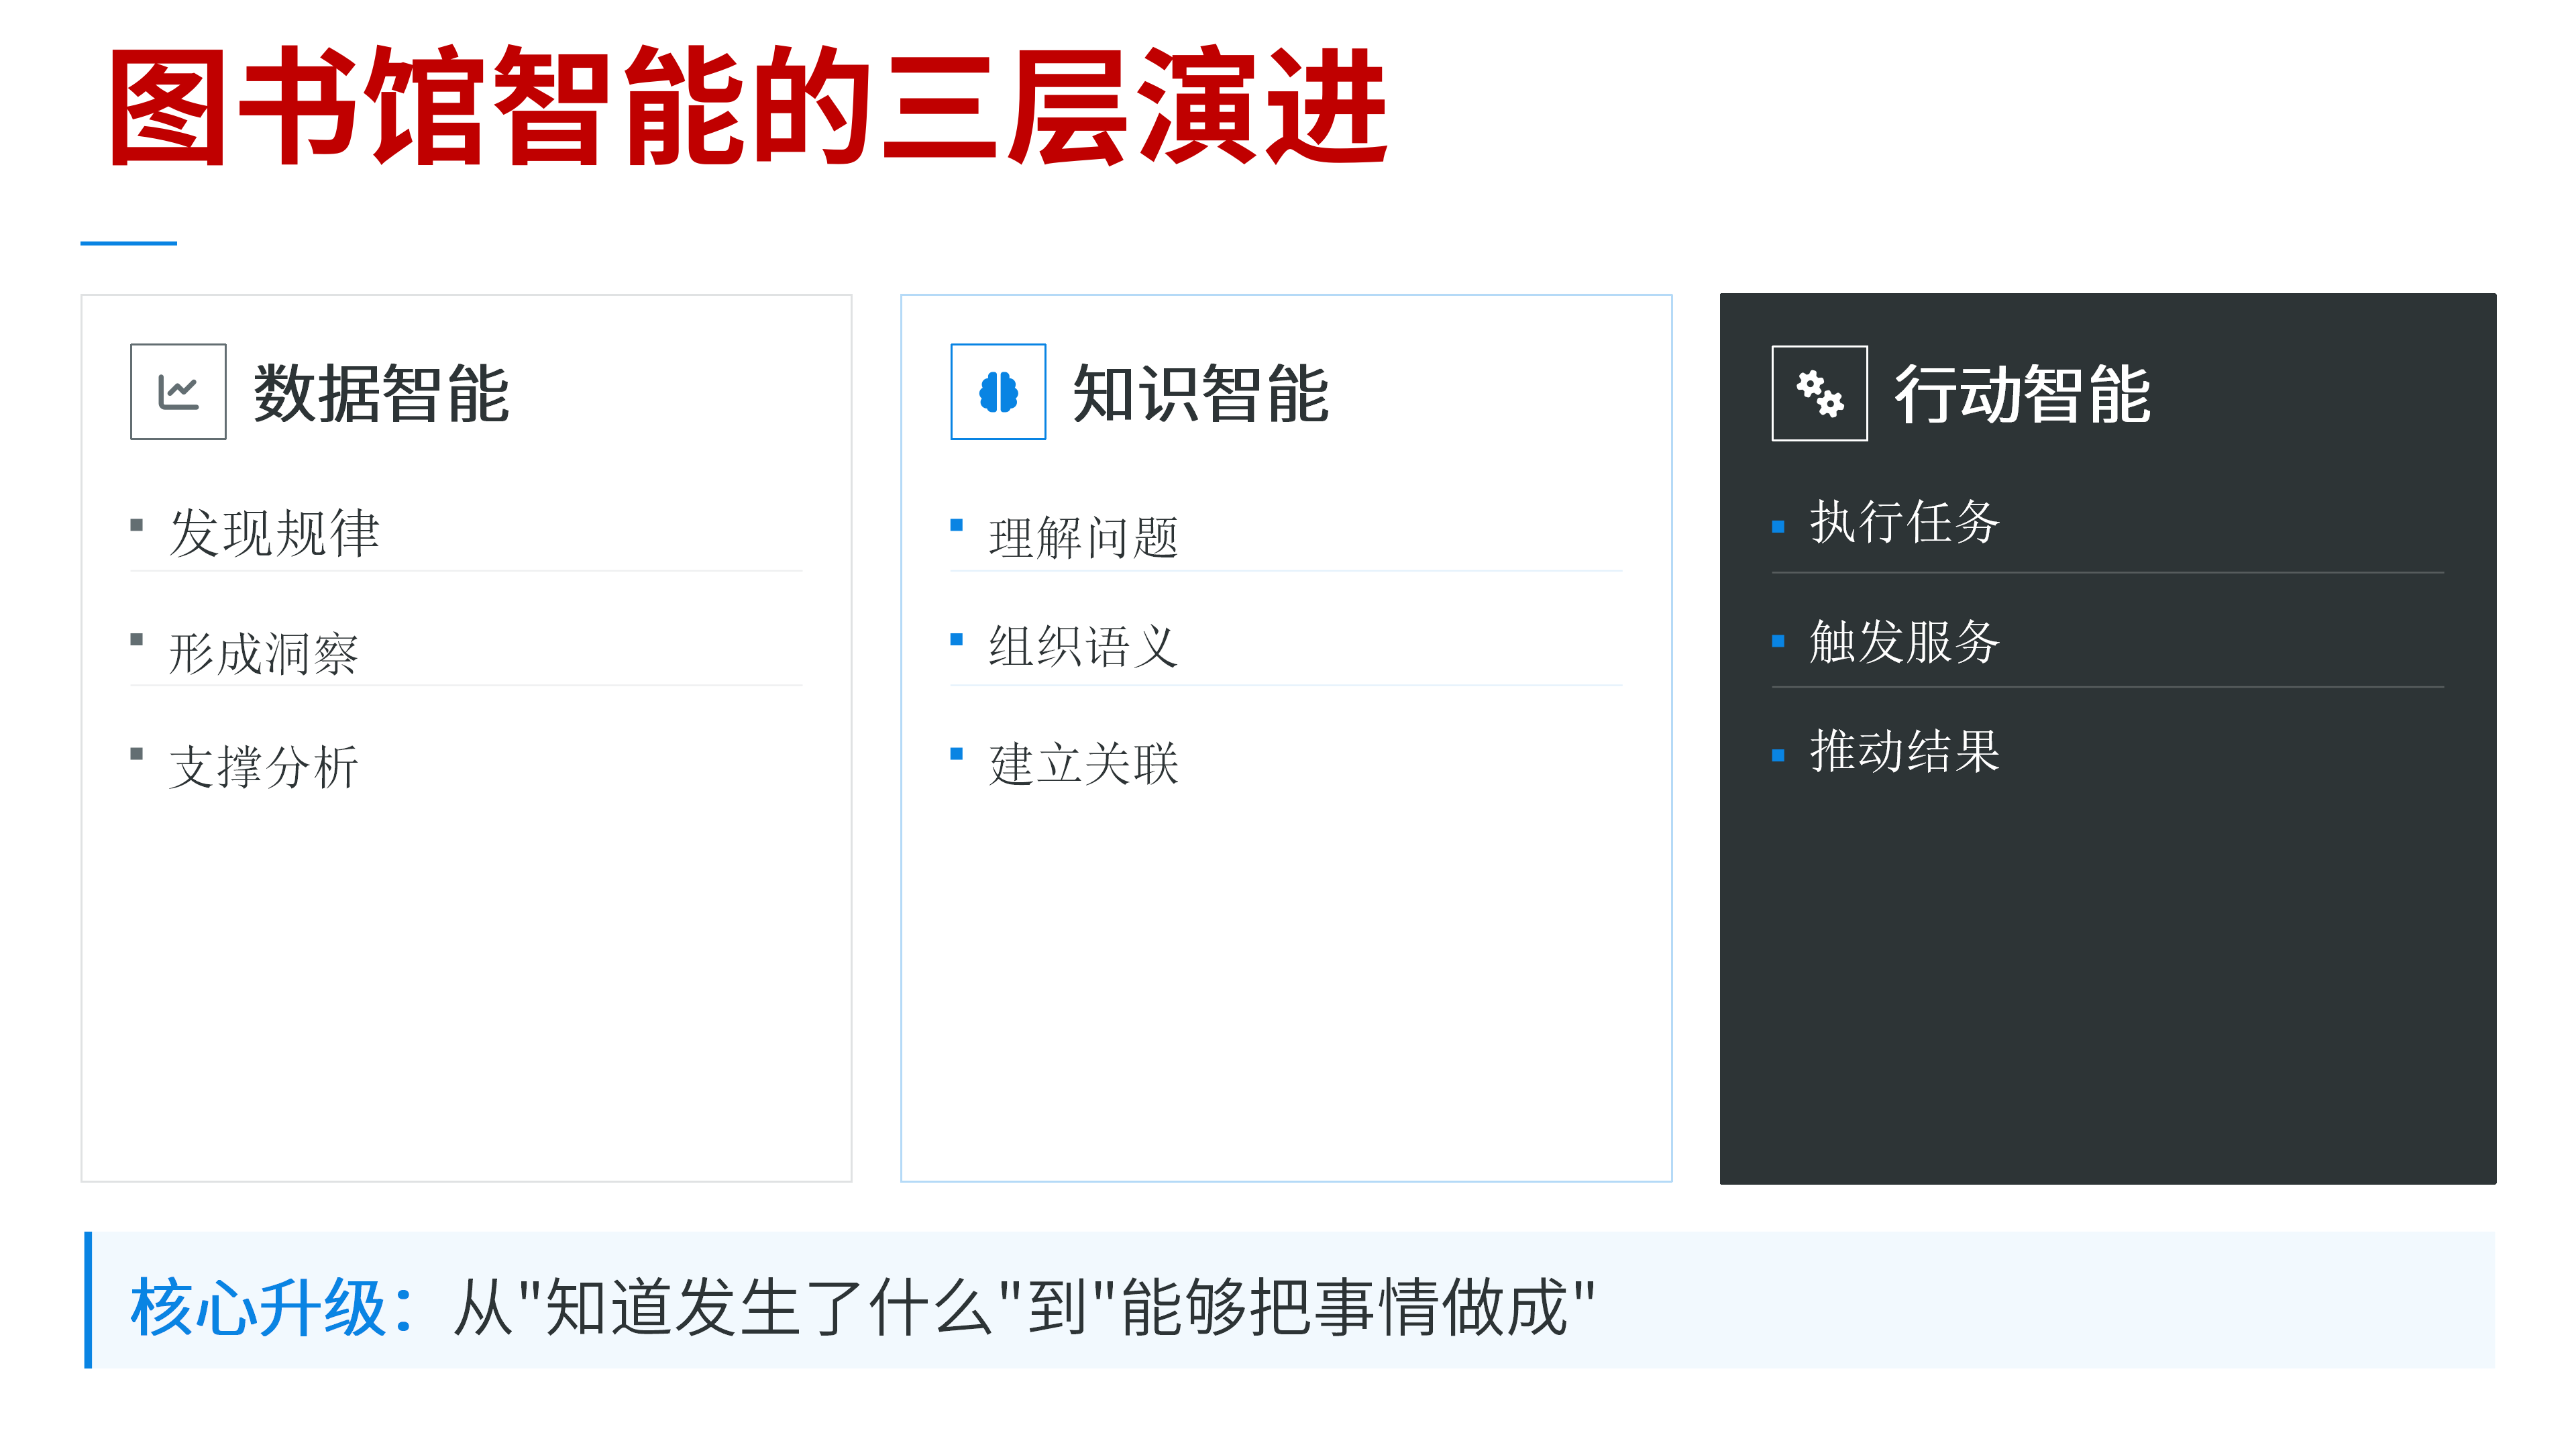This screenshot has height=1449, width=2576.
Task: Select the bullet text 触发服务
Action: coord(1904,642)
